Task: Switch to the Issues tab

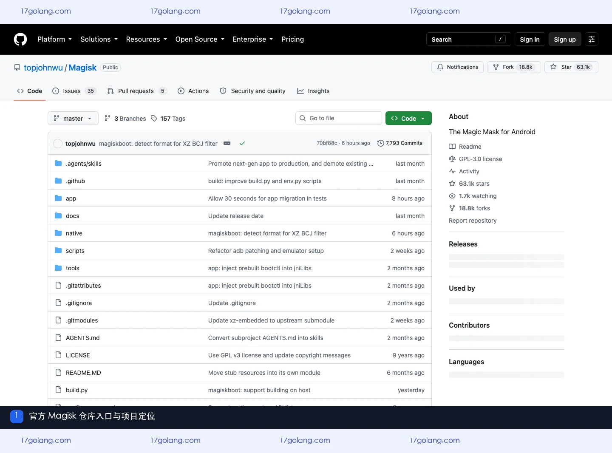Action: coord(74,91)
